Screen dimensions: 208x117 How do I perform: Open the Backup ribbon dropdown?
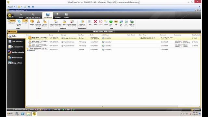click(x=32, y=23)
